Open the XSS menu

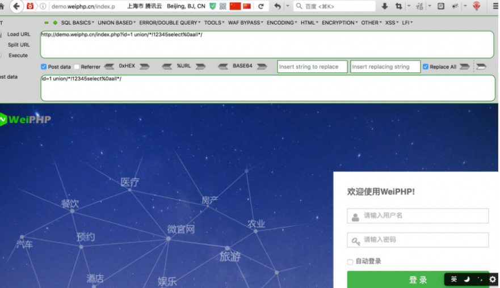(x=392, y=23)
